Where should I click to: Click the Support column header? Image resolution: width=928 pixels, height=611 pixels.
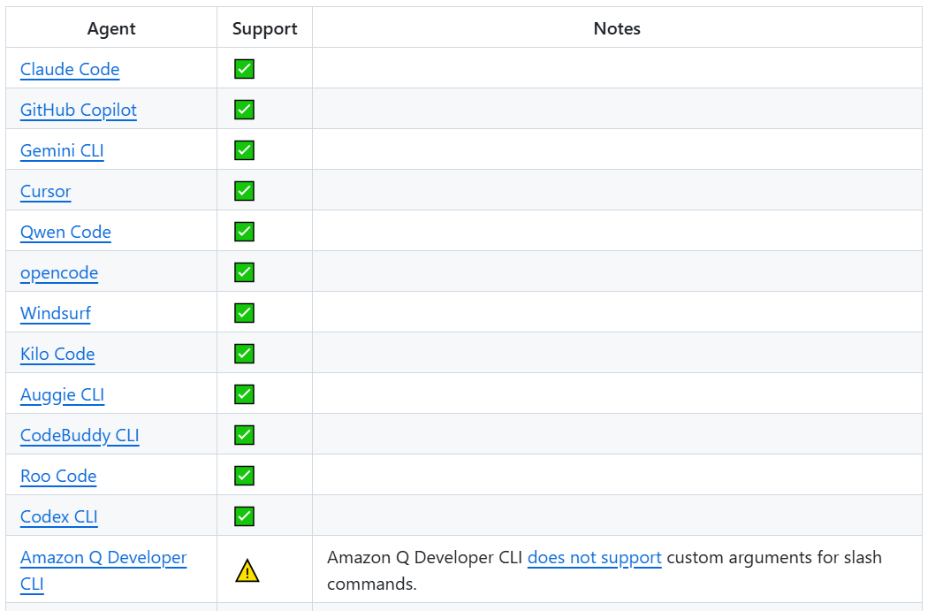263,28
